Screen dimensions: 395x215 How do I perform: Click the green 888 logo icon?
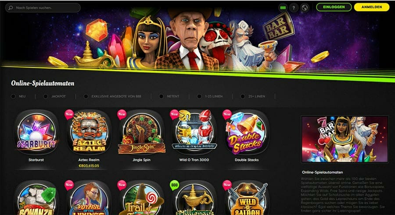283,8
